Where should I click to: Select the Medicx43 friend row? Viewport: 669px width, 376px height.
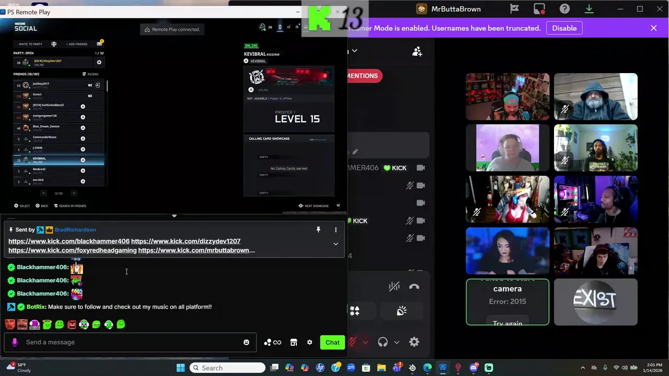point(59,171)
